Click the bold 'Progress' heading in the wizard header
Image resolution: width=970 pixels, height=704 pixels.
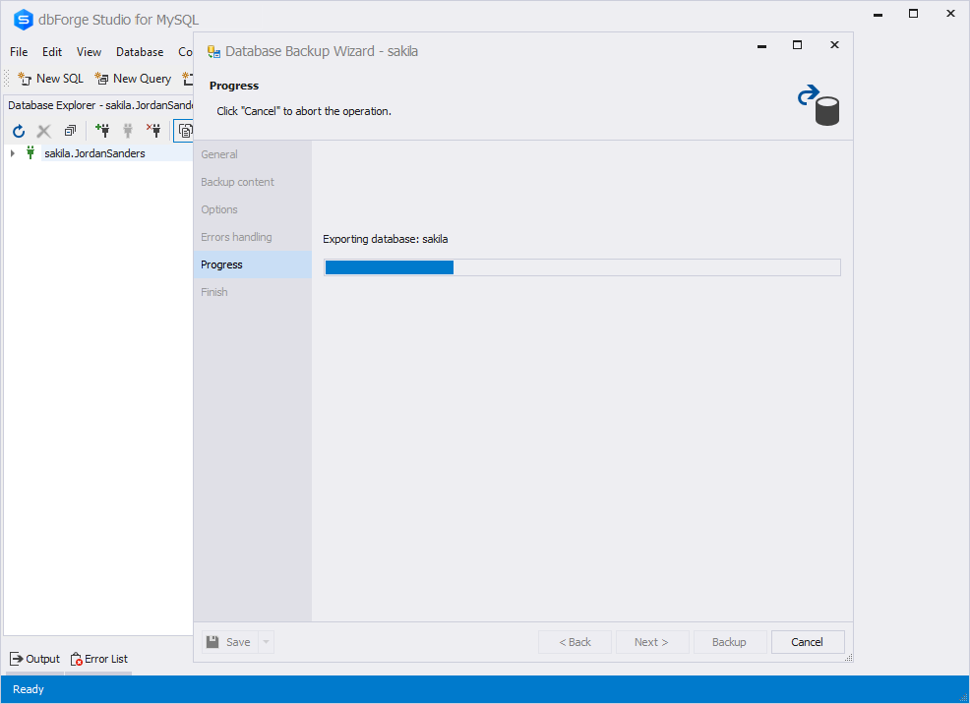[234, 86]
